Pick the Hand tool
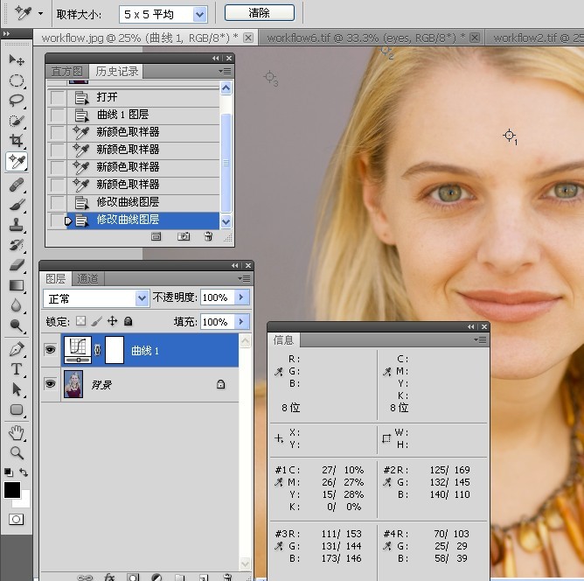The height and width of the screenshot is (581, 584). point(17,432)
